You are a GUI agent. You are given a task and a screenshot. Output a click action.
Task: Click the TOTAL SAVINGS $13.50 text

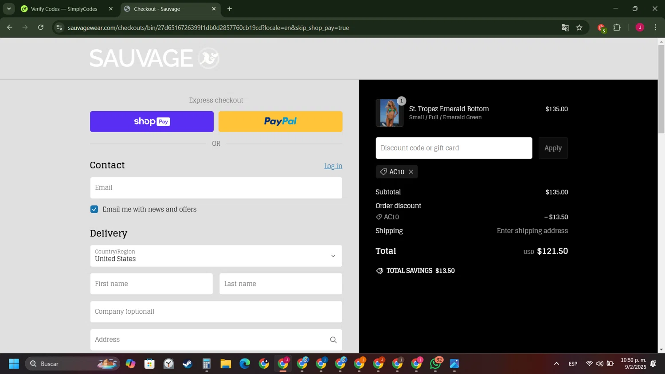pos(420,271)
